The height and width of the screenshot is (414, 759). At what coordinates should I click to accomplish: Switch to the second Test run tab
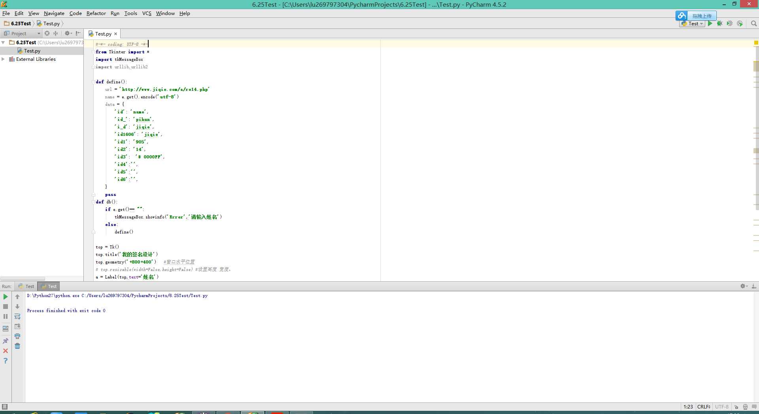pyautogui.click(x=49, y=286)
